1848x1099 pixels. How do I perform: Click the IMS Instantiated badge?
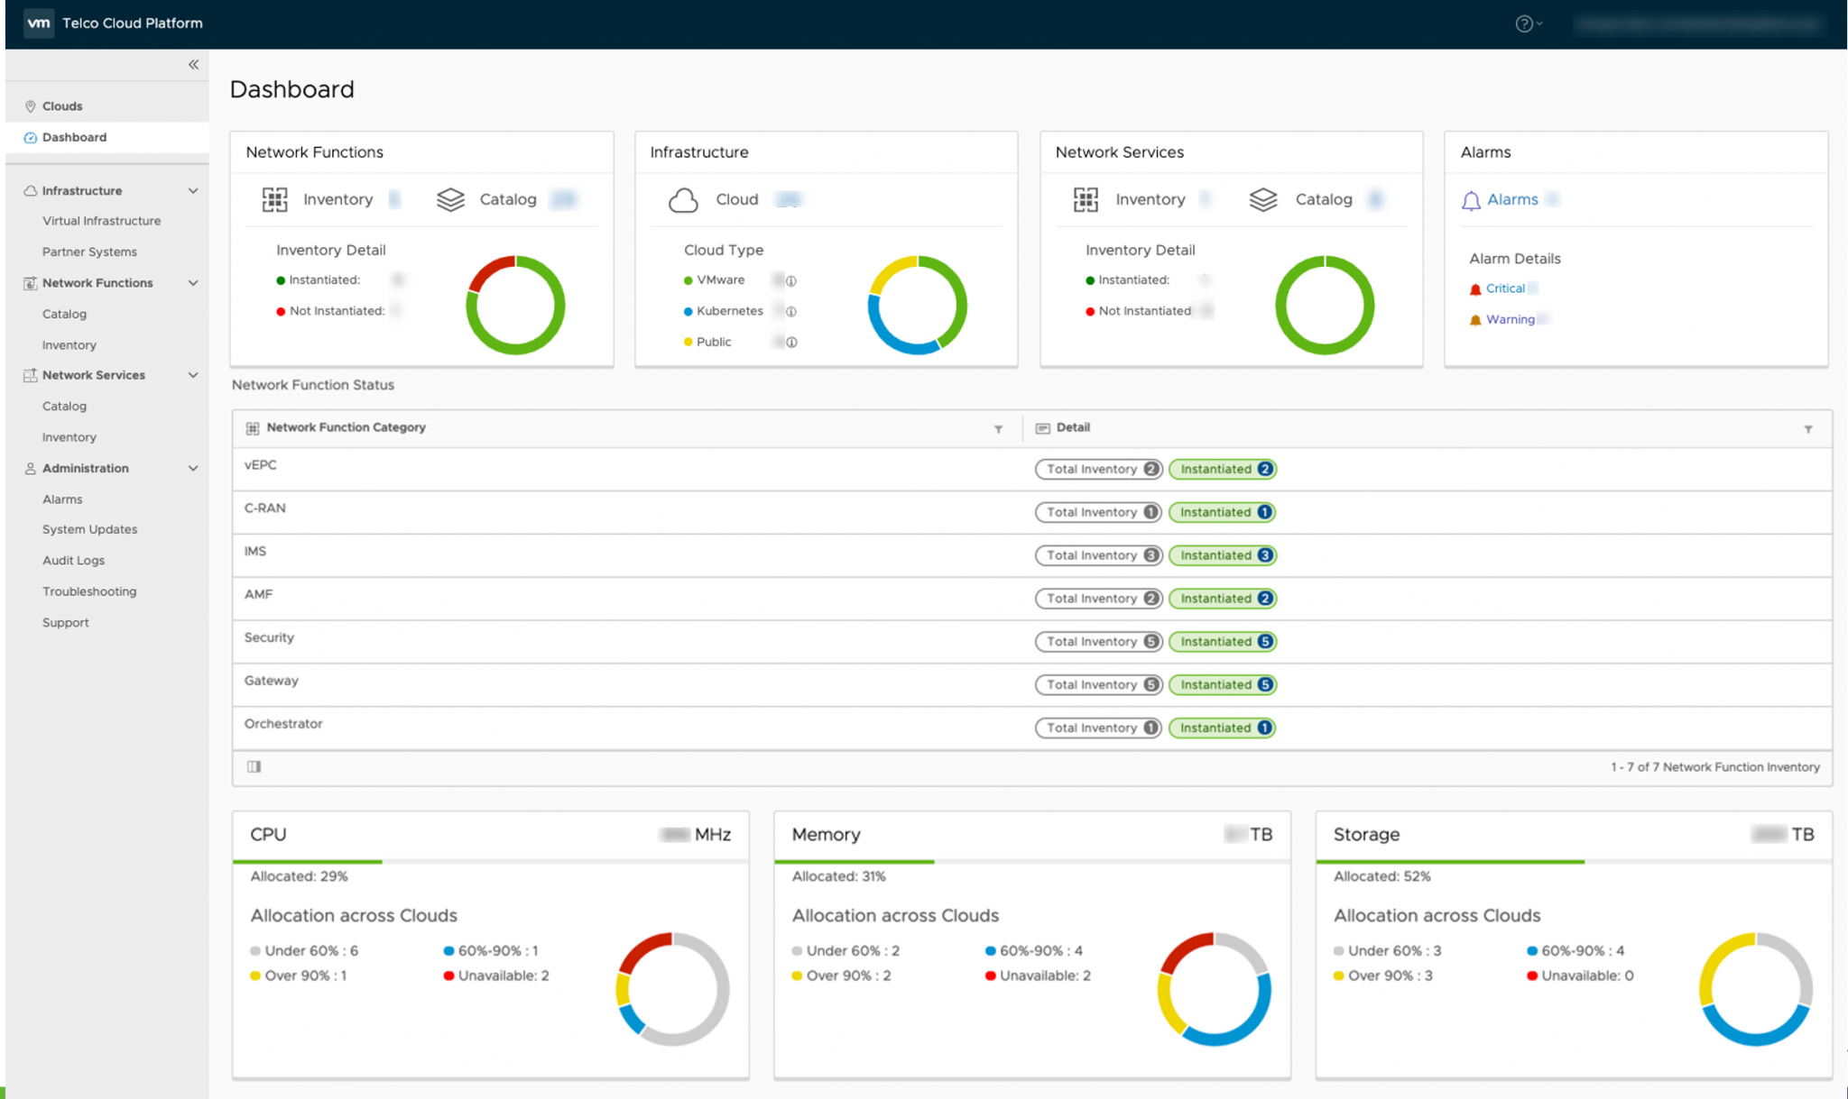pos(1223,555)
